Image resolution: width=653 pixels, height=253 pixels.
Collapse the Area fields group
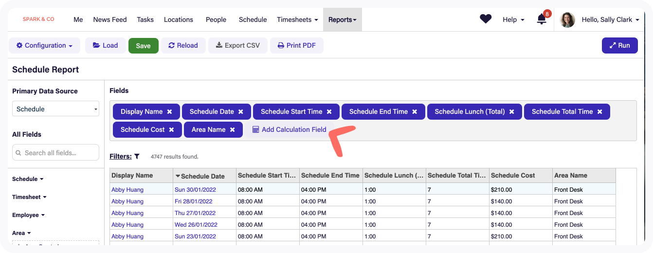(21, 233)
